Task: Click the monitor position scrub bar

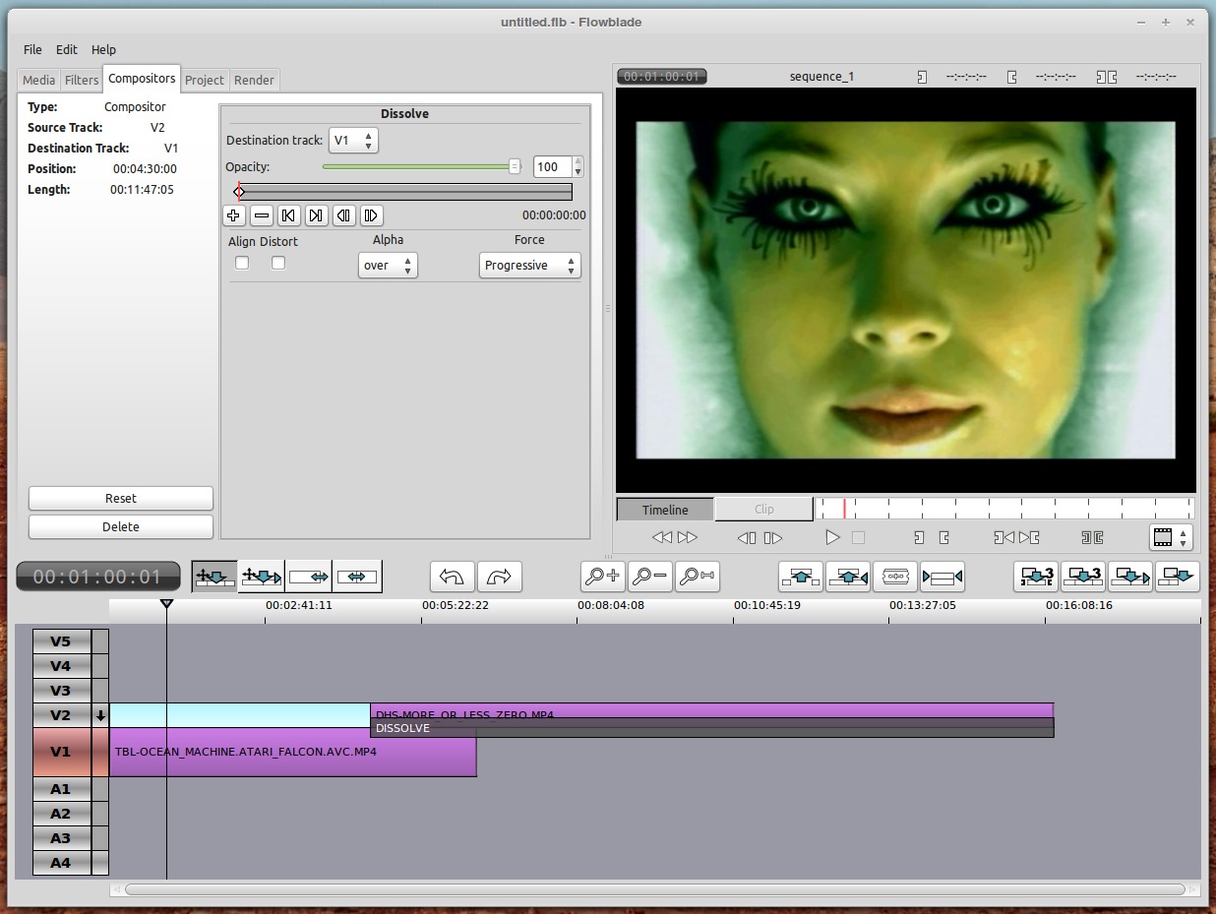Action: tap(1004, 509)
